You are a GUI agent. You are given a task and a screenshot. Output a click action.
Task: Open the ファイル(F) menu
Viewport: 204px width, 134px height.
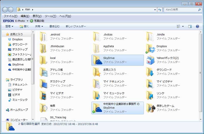[x=10, y=16]
